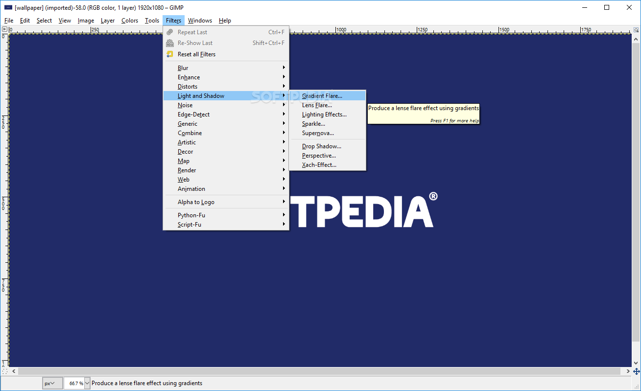The height and width of the screenshot is (391, 641).
Task: Expand the Noise submenu
Action: pyautogui.click(x=226, y=105)
